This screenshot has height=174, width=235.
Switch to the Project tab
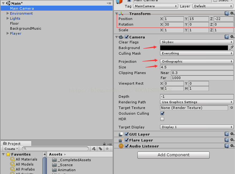coord(16,144)
